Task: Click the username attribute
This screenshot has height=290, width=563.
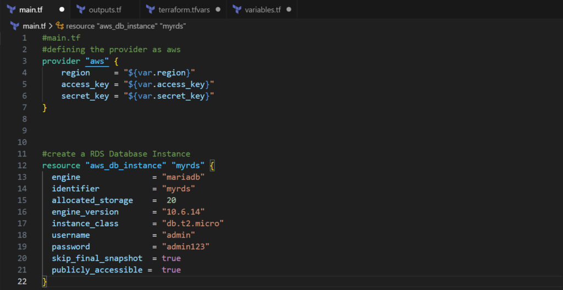Action: 71,235
